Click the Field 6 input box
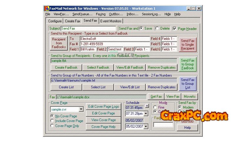246x142 pixels. (x=169, y=49)
